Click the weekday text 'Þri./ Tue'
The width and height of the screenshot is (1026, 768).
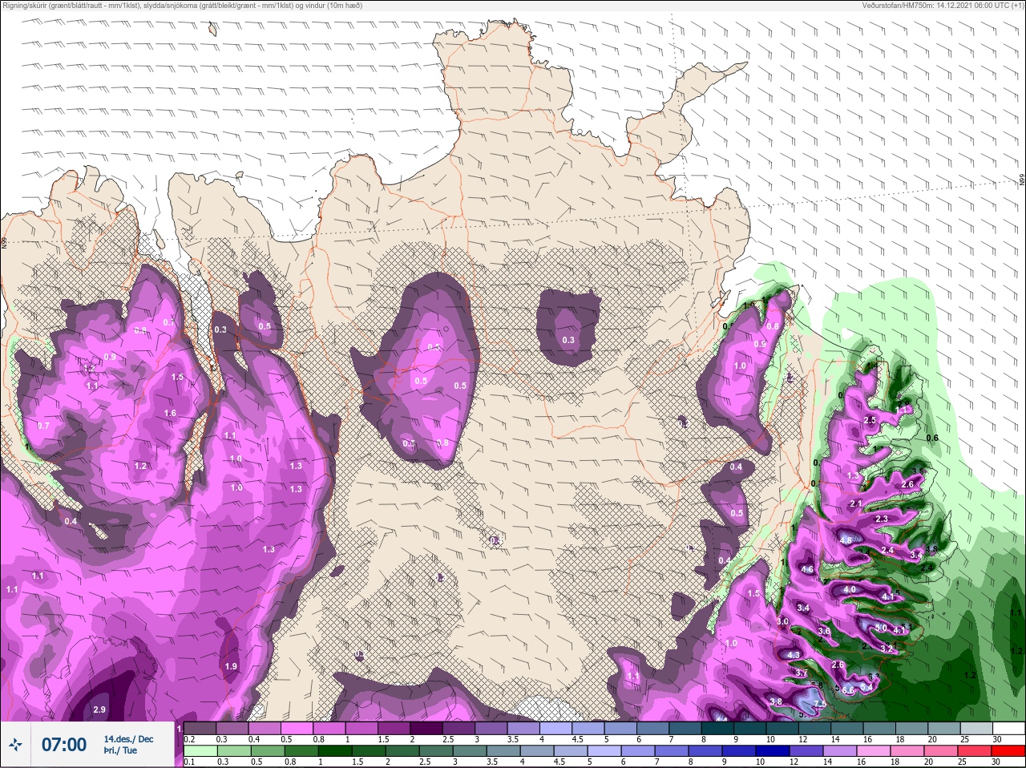(120, 750)
